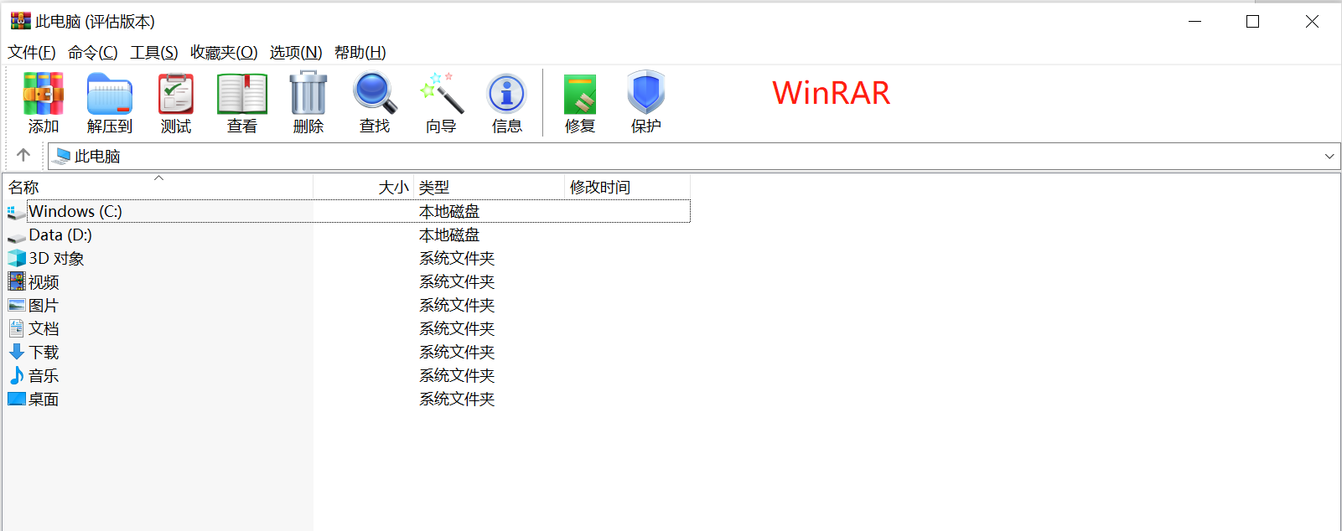Click the 保护 (Protect) shield icon

(x=646, y=92)
